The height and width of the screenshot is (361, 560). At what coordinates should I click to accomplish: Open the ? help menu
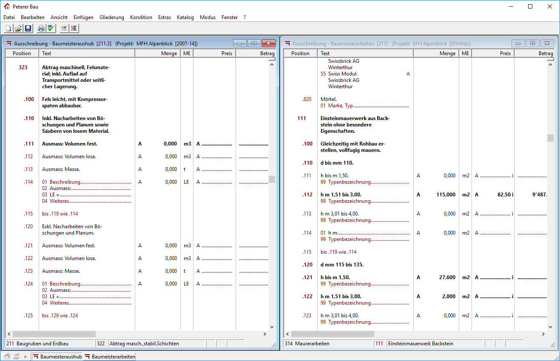point(245,17)
